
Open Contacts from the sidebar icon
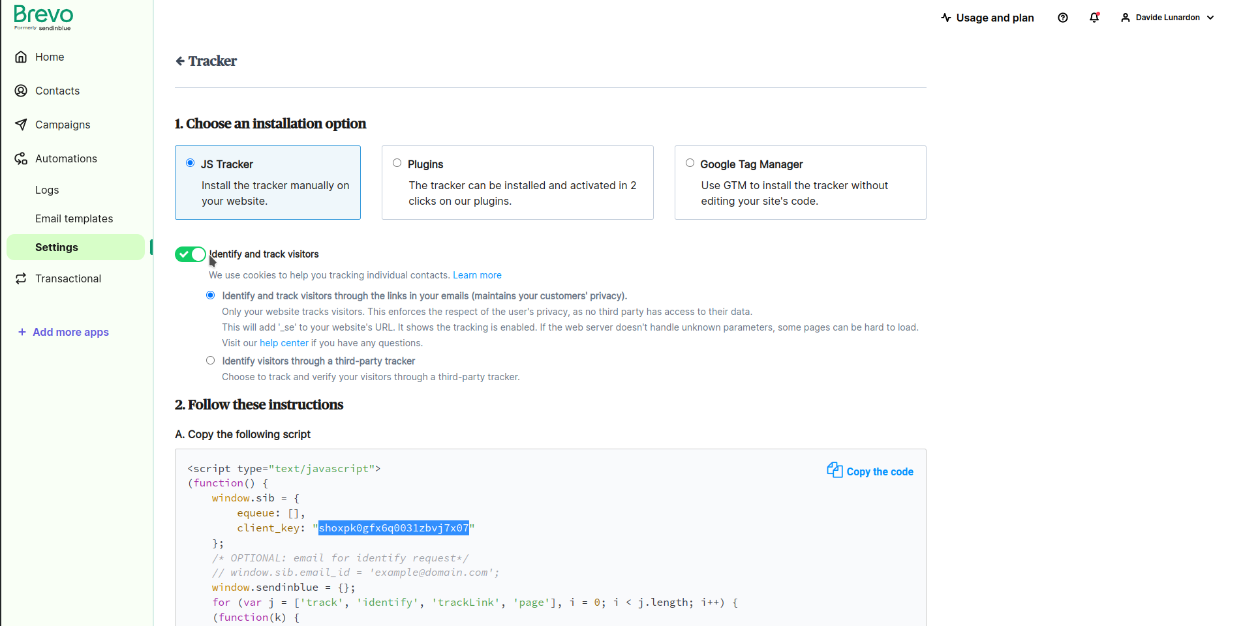click(21, 91)
